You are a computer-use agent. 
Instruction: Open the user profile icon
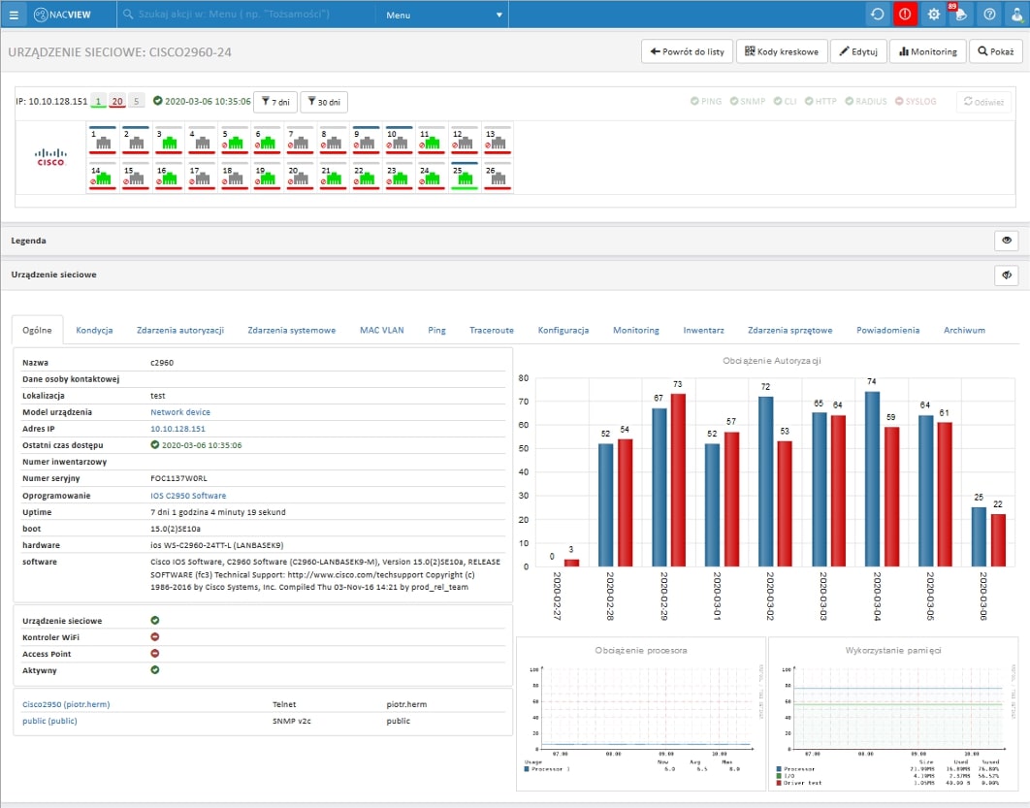pos(1015,15)
